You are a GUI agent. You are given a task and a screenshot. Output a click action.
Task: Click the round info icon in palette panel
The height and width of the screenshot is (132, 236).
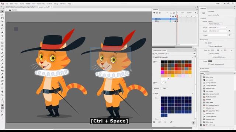click(x=193, y=123)
